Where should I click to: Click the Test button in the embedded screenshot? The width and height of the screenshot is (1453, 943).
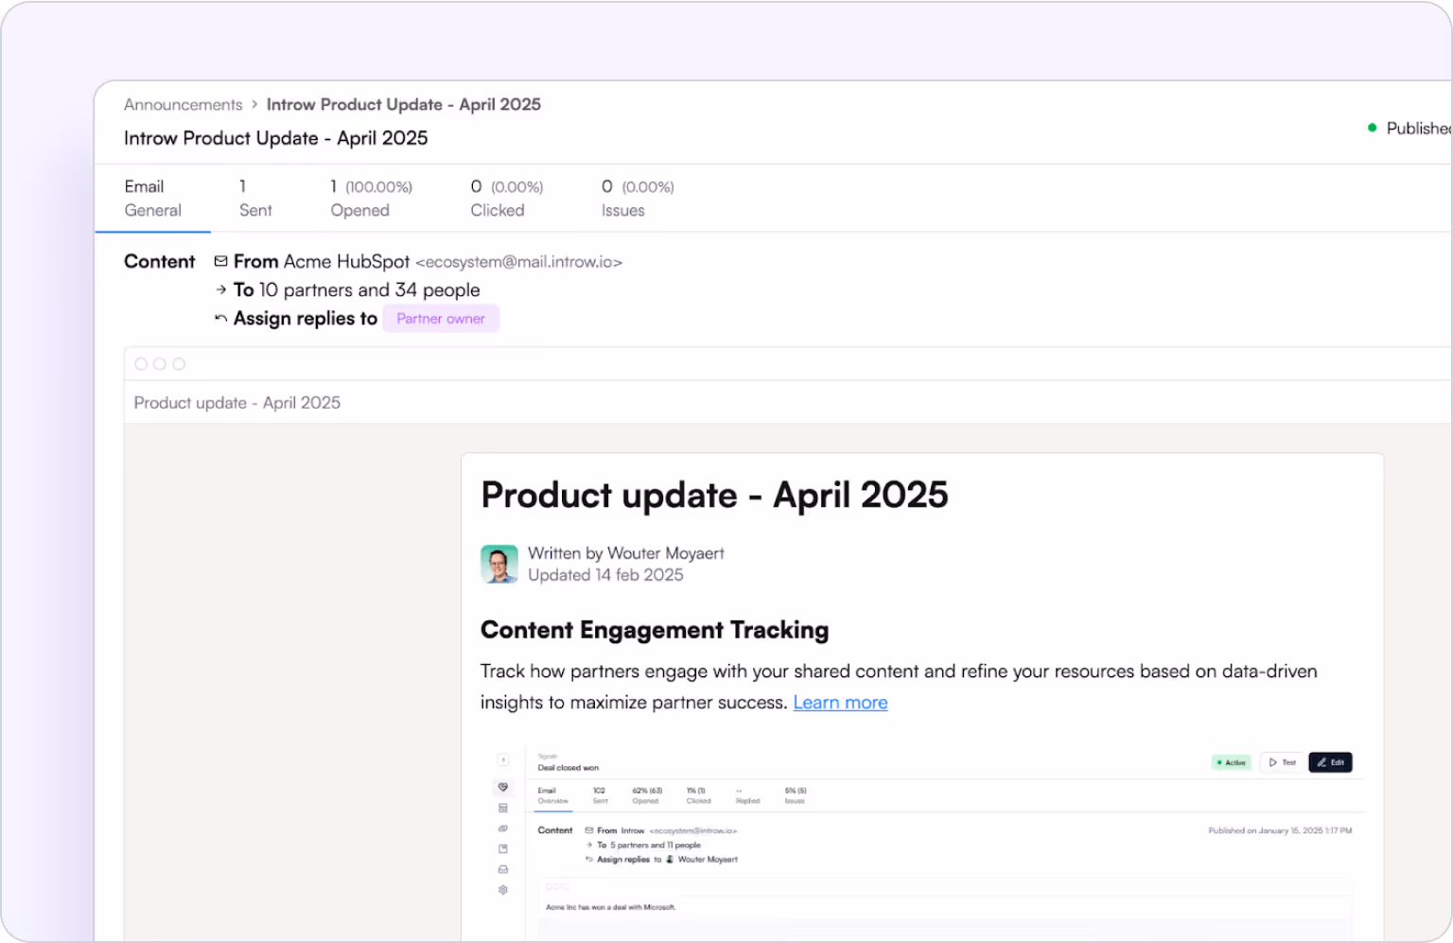[x=1282, y=762]
